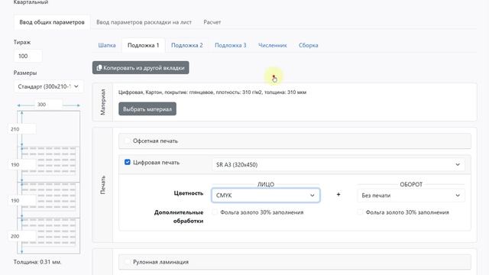This screenshot has width=489, height=275.
Task: Open the 'Размеры' Стандарт dropdown
Action: 48,86
